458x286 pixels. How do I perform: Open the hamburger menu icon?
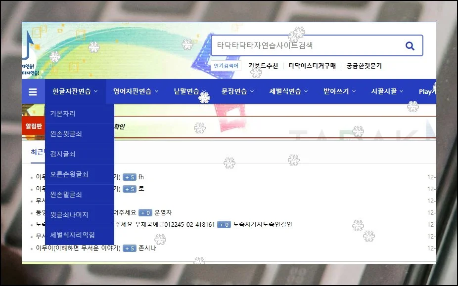tap(33, 92)
